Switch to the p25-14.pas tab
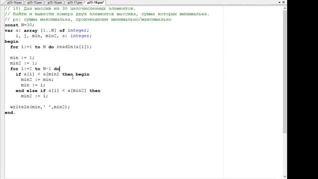318x179 pixels. (x=14, y=2)
